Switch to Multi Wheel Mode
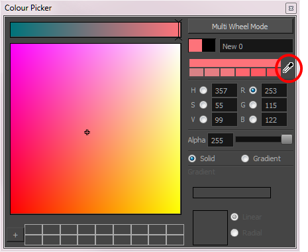The image size is (308, 252). pyautogui.click(x=240, y=27)
